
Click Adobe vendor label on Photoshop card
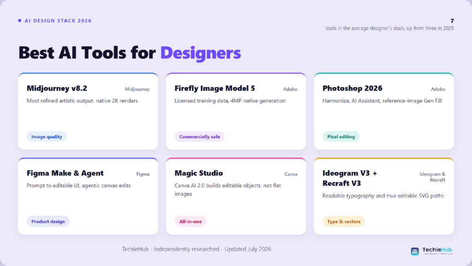pos(438,89)
